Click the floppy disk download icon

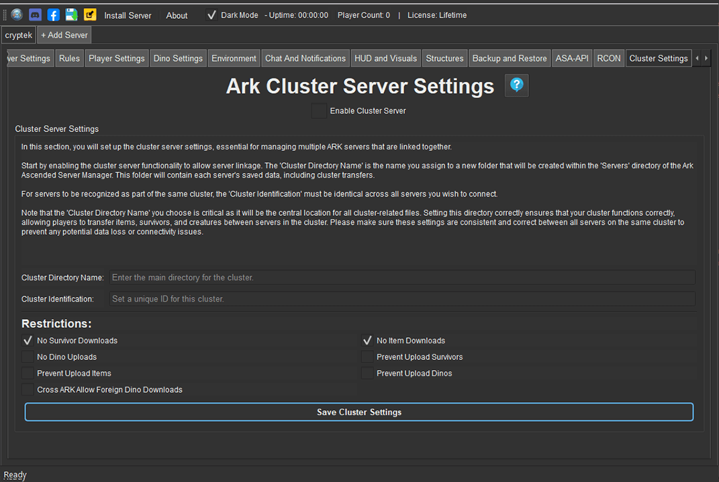tap(72, 15)
